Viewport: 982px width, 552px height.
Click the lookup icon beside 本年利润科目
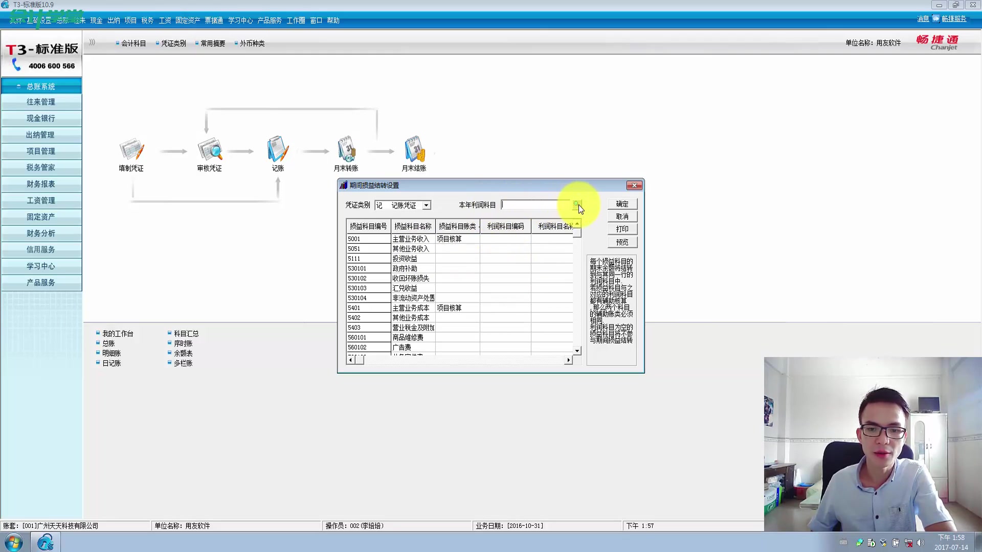tap(576, 204)
